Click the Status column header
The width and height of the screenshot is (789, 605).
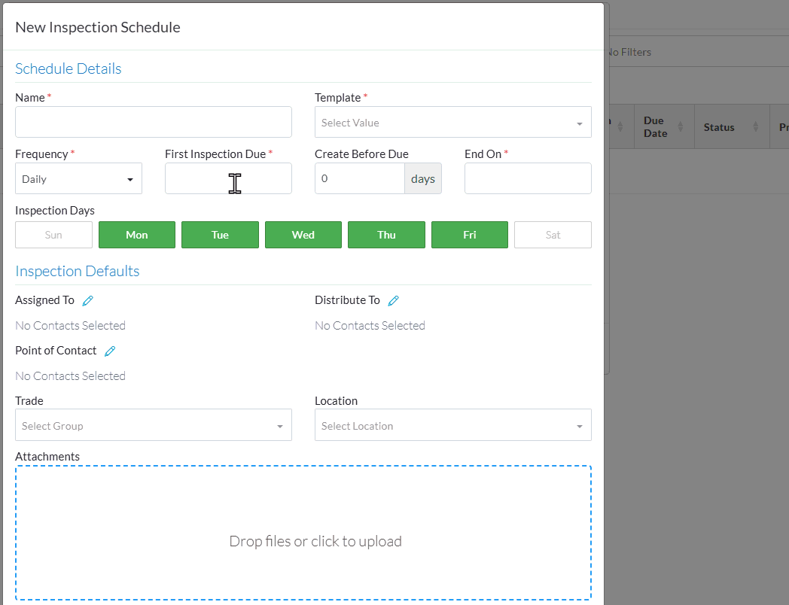point(732,126)
